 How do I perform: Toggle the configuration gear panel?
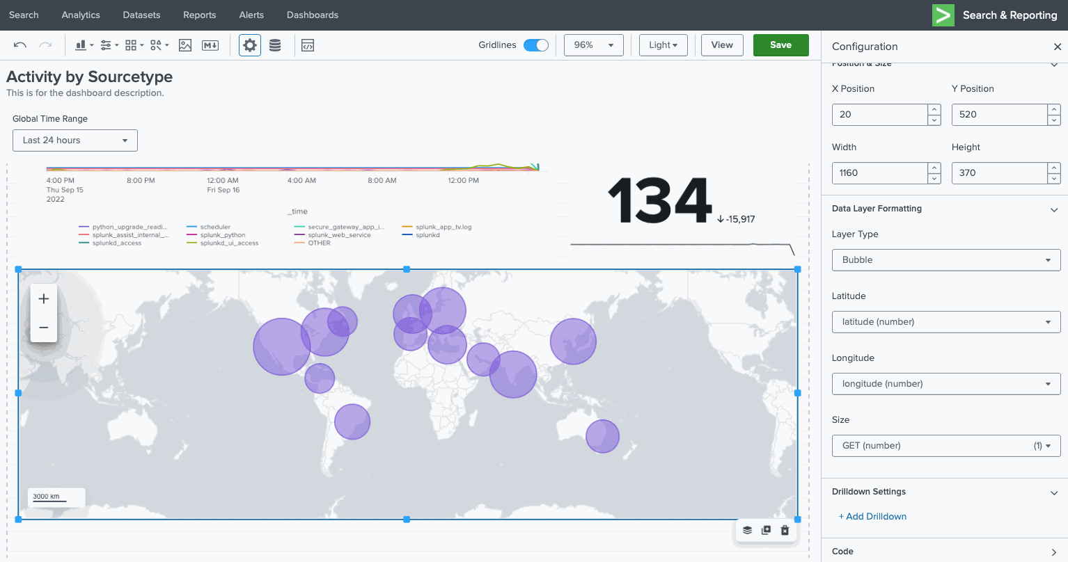tap(250, 45)
